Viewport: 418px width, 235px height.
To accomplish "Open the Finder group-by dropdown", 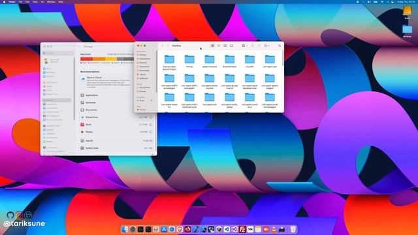I will 244,46.
